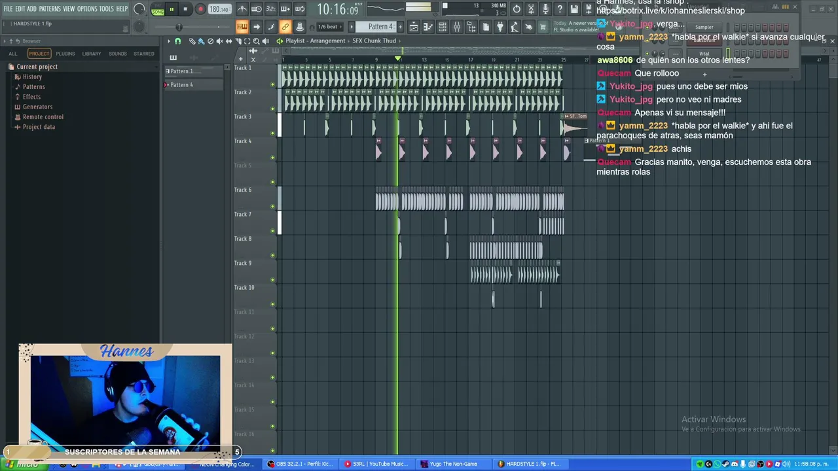Click the one-click audio recording microphone icon
The image size is (838, 471).
pos(545,9)
